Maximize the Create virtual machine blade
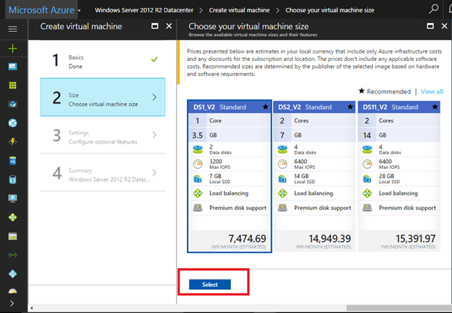 coord(155,26)
